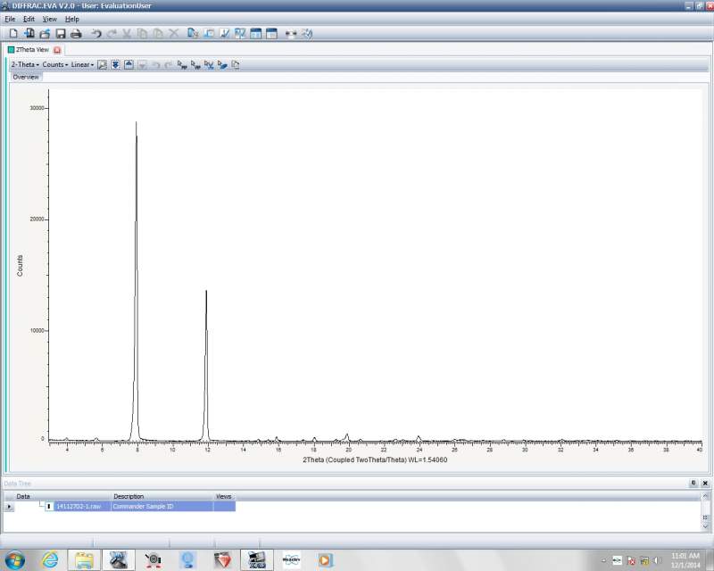Click the open file folder icon
Viewport: 714px width, 571px height.
[x=45, y=33]
